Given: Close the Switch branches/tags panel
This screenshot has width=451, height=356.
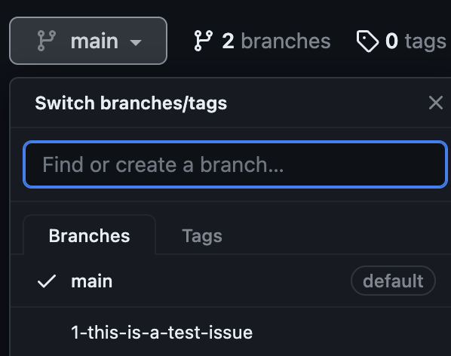Looking at the screenshot, I should pos(435,103).
